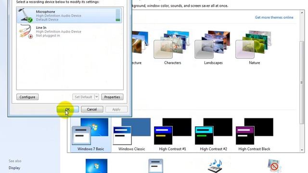Viewport: 308px width, 173px height.
Task: Open Desktop Background settings icon
Action: point(96,166)
